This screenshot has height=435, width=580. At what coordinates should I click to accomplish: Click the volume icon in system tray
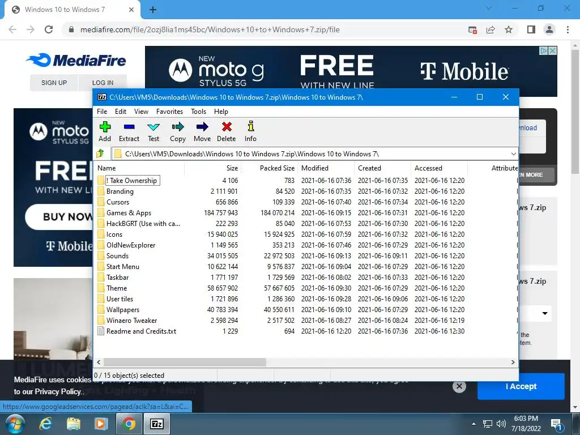tap(501, 424)
